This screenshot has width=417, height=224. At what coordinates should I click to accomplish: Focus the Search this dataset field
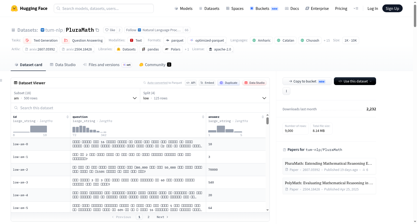click(140, 108)
